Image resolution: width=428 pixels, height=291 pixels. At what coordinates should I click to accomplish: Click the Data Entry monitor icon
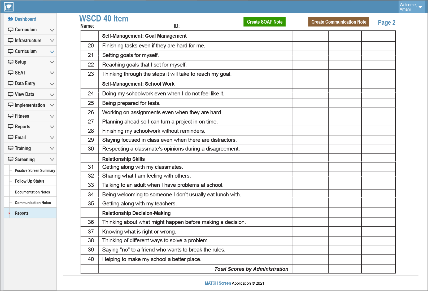point(10,83)
